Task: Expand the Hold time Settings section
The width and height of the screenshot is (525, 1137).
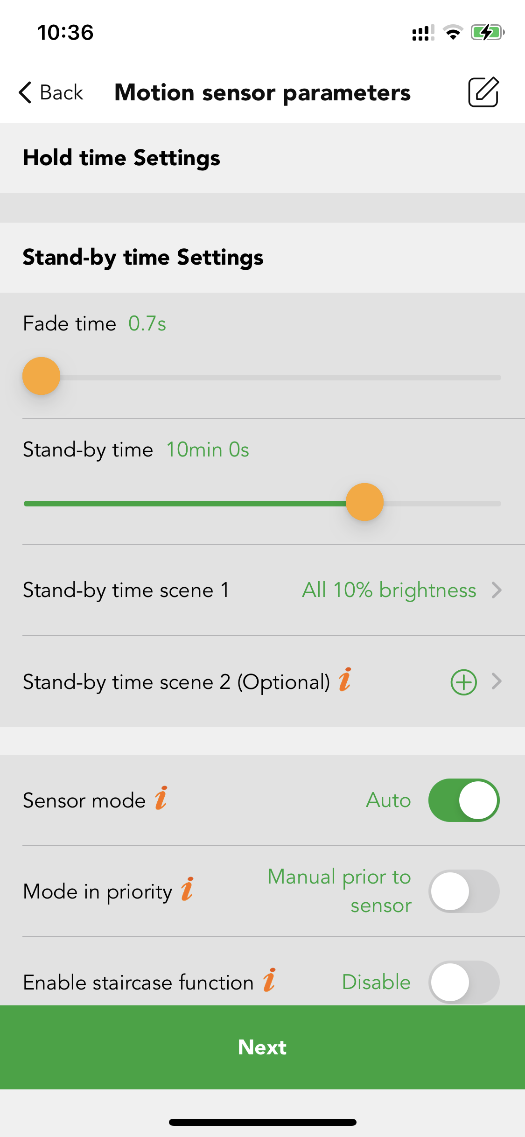Action: tap(262, 158)
